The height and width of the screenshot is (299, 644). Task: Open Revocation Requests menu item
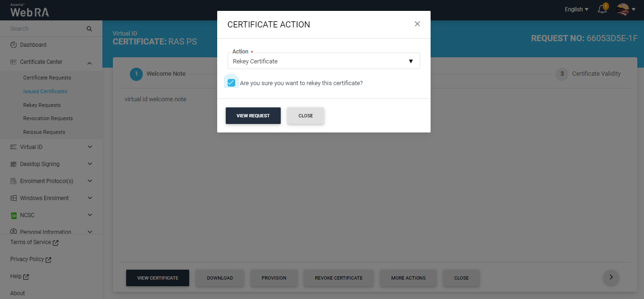[48, 118]
